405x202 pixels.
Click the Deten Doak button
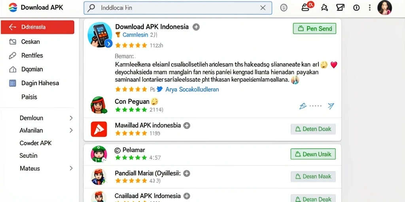[313, 129]
